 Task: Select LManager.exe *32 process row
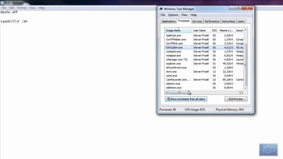point(204,60)
